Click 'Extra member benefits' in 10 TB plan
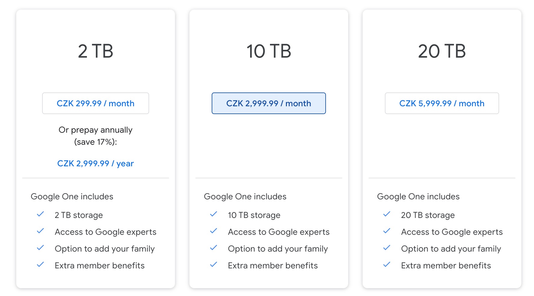Screen dimensions: 534x296 pyautogui.click(x=273, y=265)
